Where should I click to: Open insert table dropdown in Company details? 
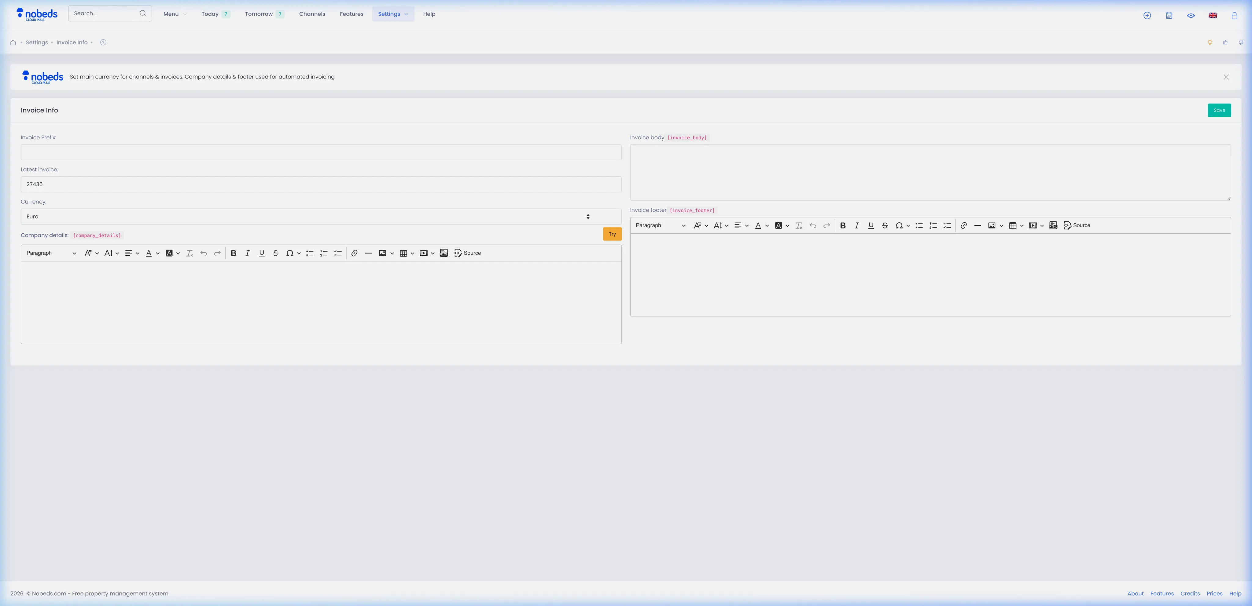point(407,253)
